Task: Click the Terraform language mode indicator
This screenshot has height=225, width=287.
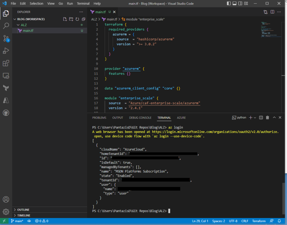Action: 259,221
